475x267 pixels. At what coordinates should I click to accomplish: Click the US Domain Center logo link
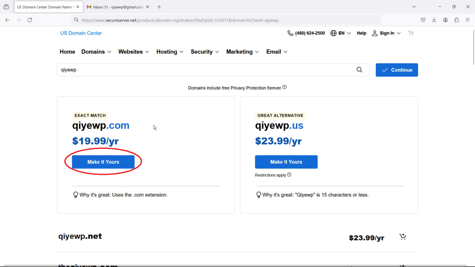point(81,33)
